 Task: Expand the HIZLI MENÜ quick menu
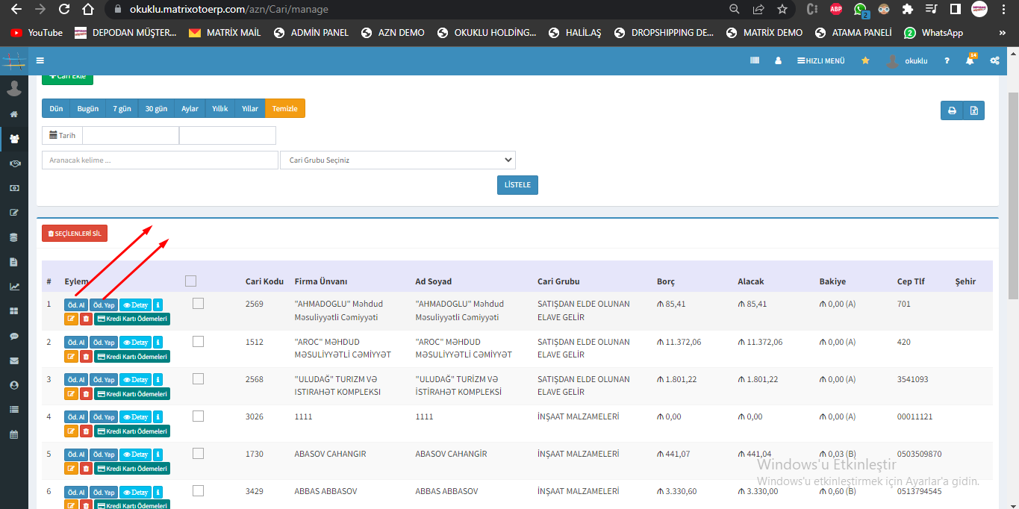[x=820, y=60]
